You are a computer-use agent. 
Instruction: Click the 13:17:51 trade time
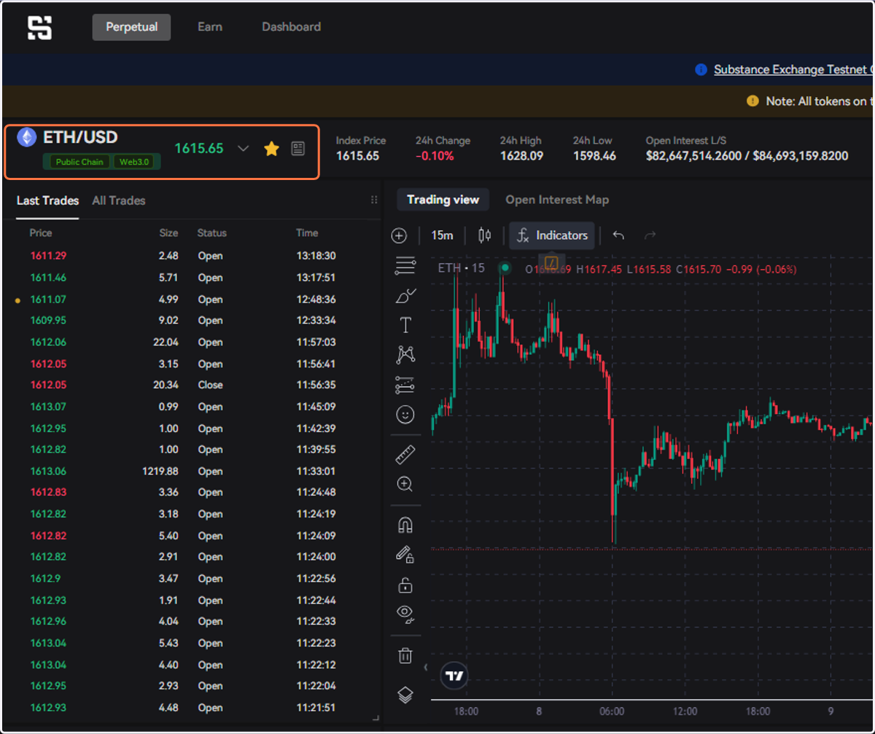(316, 278)
